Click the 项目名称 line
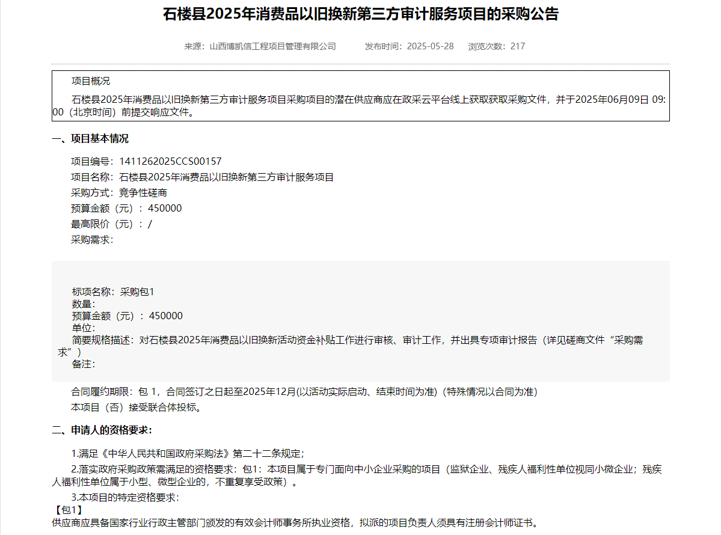 coord(202,177)
